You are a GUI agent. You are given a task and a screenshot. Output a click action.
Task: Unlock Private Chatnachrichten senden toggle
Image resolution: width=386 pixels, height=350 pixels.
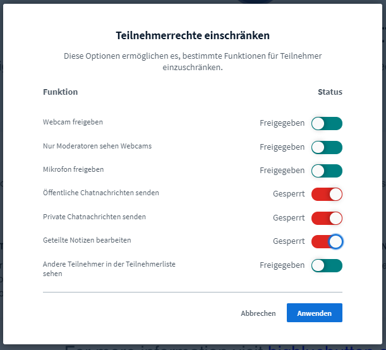pos(327,218)
